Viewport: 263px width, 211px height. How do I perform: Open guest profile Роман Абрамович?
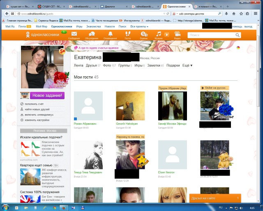click(85, 124)
